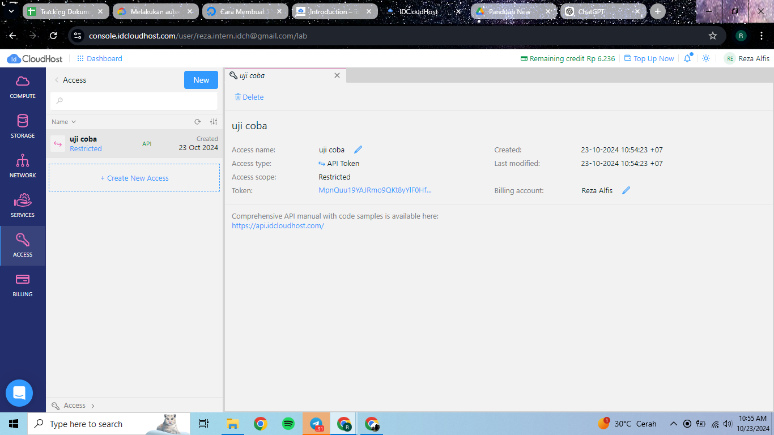Image resolution: width=774 pixels, height=435 pixels.
Task: Edit the billing account Reza Alfis
Action: pos(626,190)
